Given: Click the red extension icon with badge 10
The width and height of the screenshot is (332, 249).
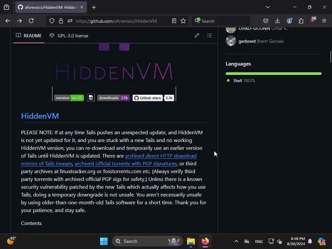Looking at the screenshot, I should 313,20.
